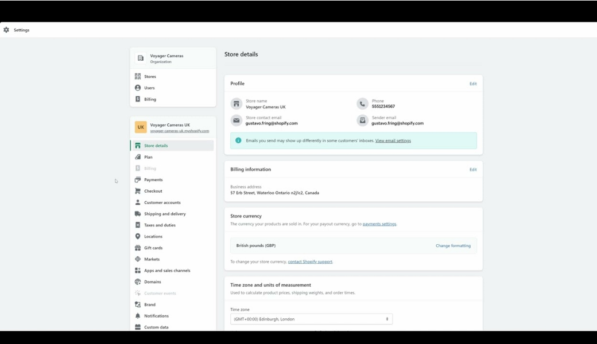Image resolution: width=597 pixels, height=344 pixels.
Task: Open Markets settings
Action: coord(152,259)
